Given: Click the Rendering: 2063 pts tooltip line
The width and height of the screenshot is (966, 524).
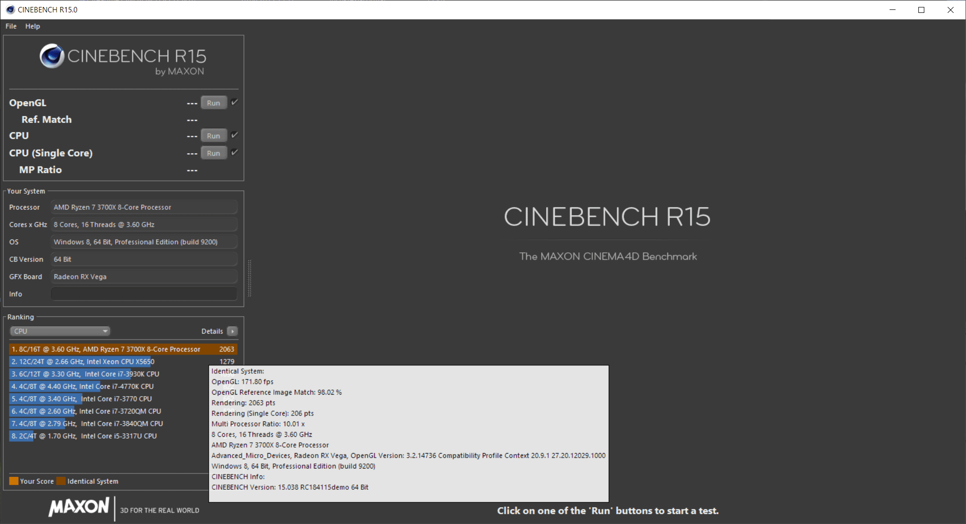Looking at the screenshot, I should [x=244, y=403].
